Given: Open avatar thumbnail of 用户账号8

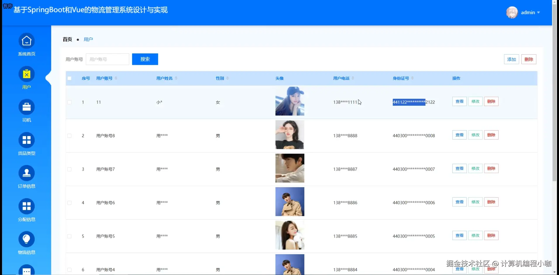Looking at the screenshot, I should coord(290,135).
